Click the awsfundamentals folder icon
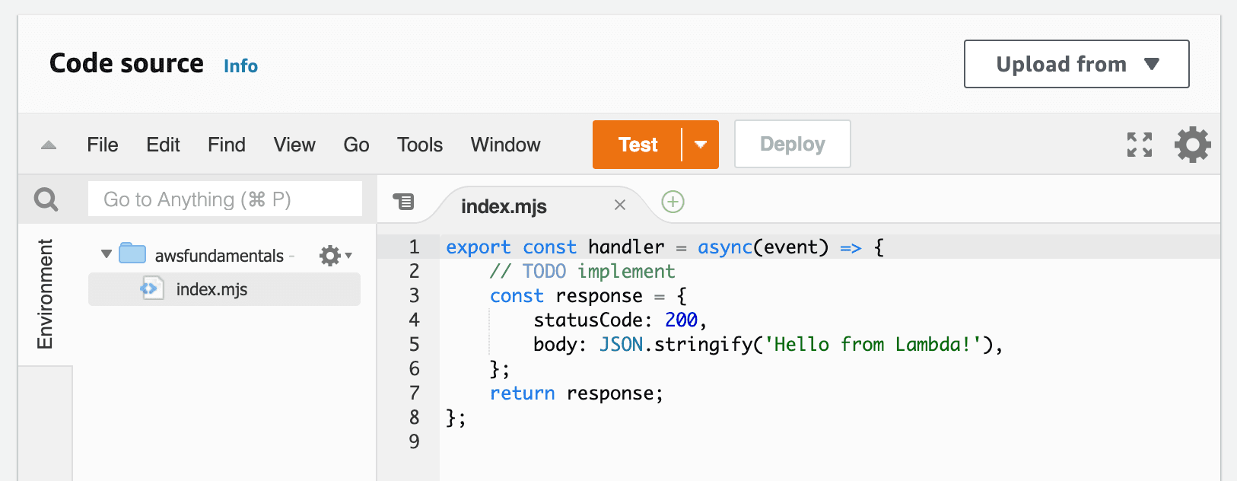 (132, 253)
